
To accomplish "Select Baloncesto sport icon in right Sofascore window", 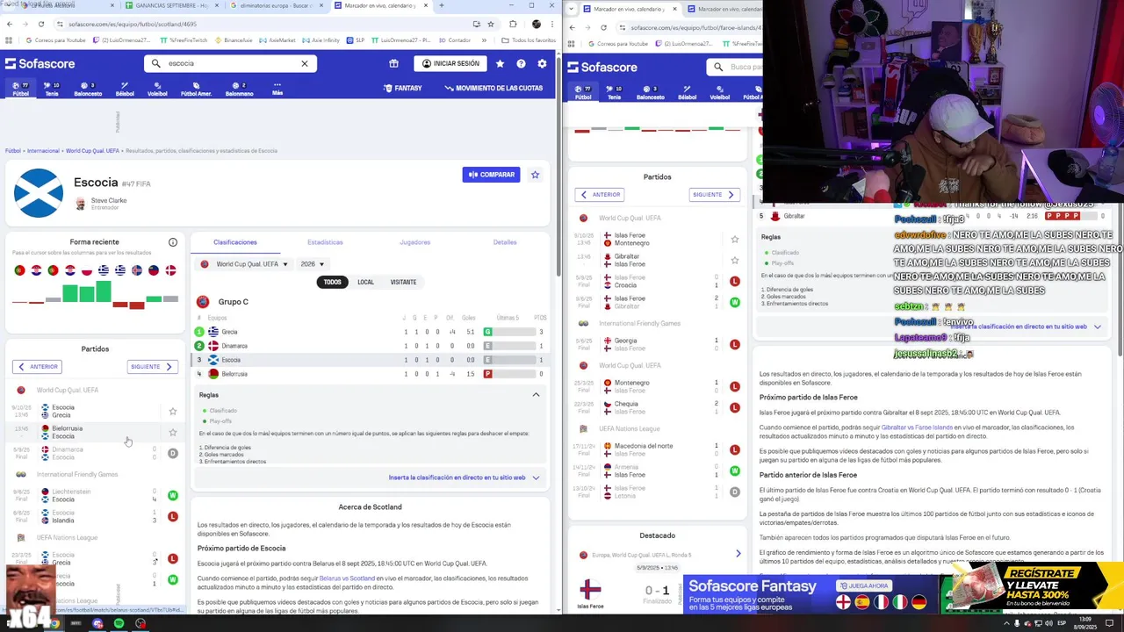I will coord(650,93).
